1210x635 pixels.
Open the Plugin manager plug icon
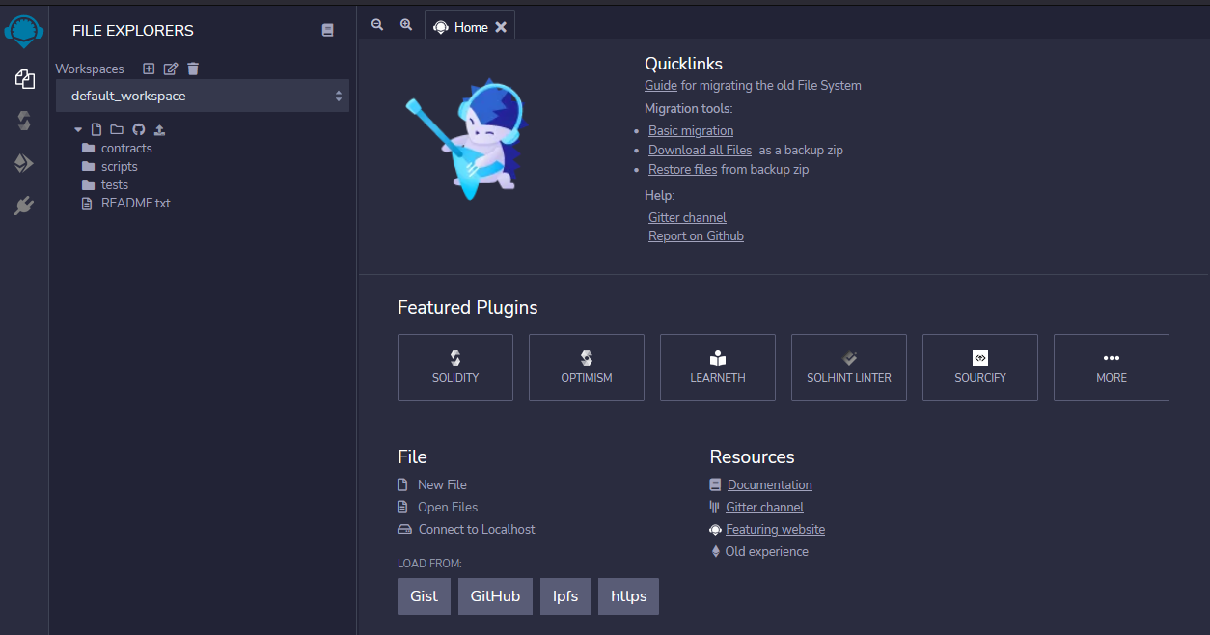click(24, 206)
